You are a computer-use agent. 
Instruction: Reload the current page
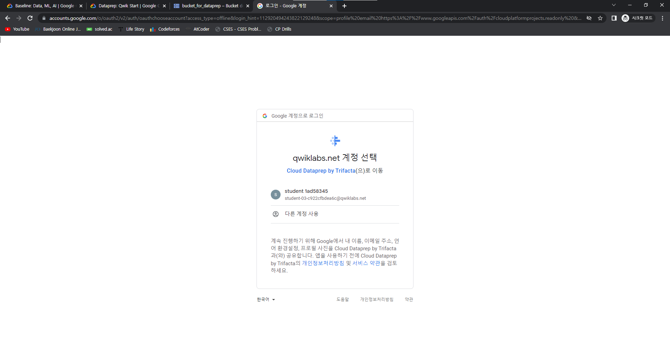(x=30, y=18)
